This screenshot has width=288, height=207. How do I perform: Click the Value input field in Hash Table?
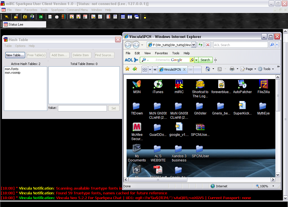[x=82, y=108]
